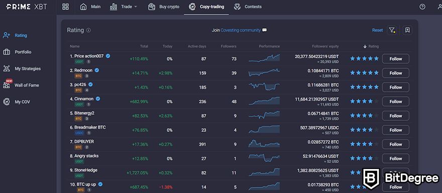442x193 pixels.
Task: Click the BTC tag under Redmoon
Action: [x=78, y=76]
